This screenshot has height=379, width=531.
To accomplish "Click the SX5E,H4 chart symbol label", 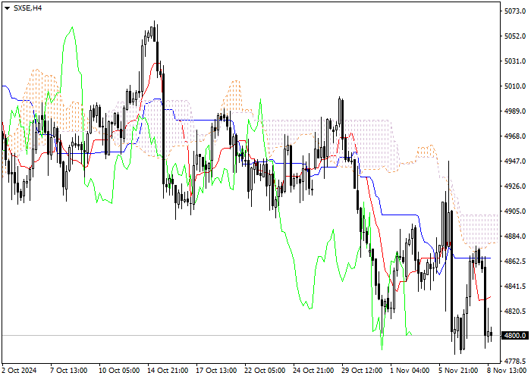I will tap(27, 8).
